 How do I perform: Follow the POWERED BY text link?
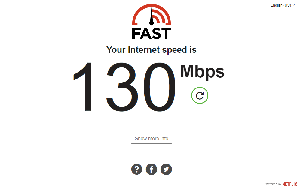point(273,184)
